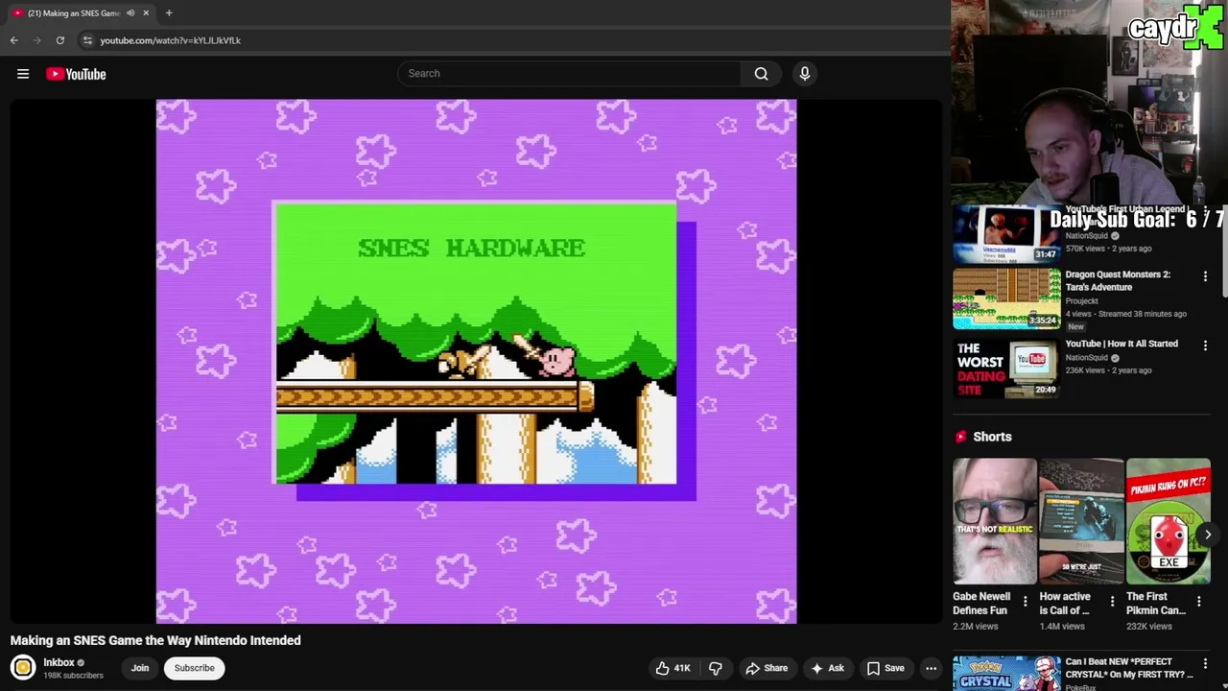Like the video with 41K likes
Viewport: 1228px width, 691px height.
[x=673, y=668]
